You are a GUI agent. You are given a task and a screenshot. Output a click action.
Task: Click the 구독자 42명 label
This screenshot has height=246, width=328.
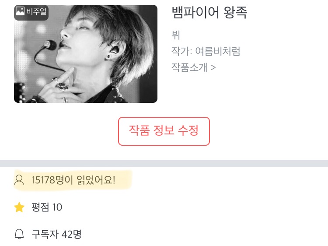[56, 234]
